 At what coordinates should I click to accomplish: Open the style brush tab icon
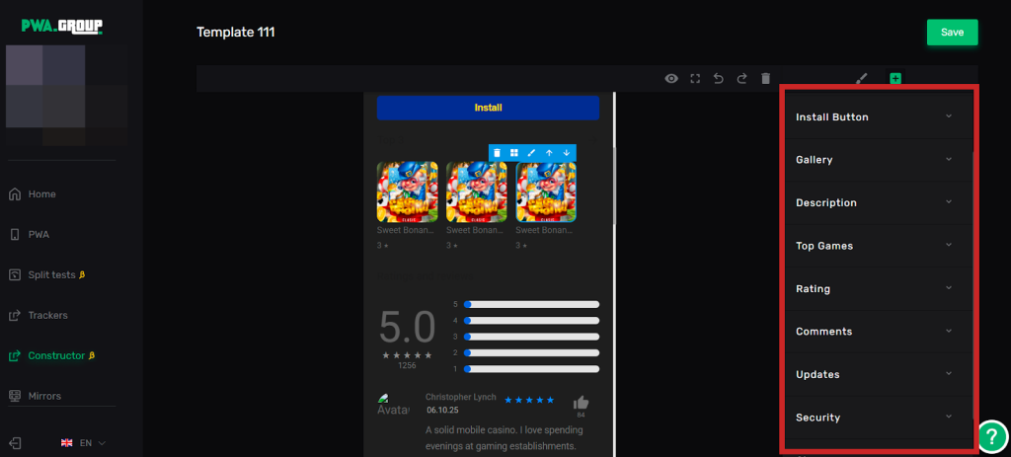tap(861, 79)
